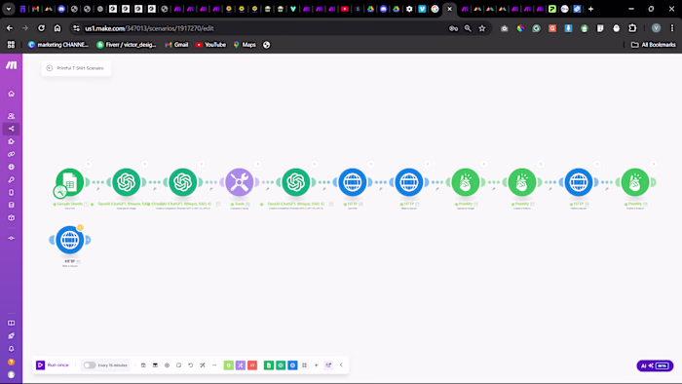
Task: Open Notifications bell in sidebar
Action: (12, 349)
